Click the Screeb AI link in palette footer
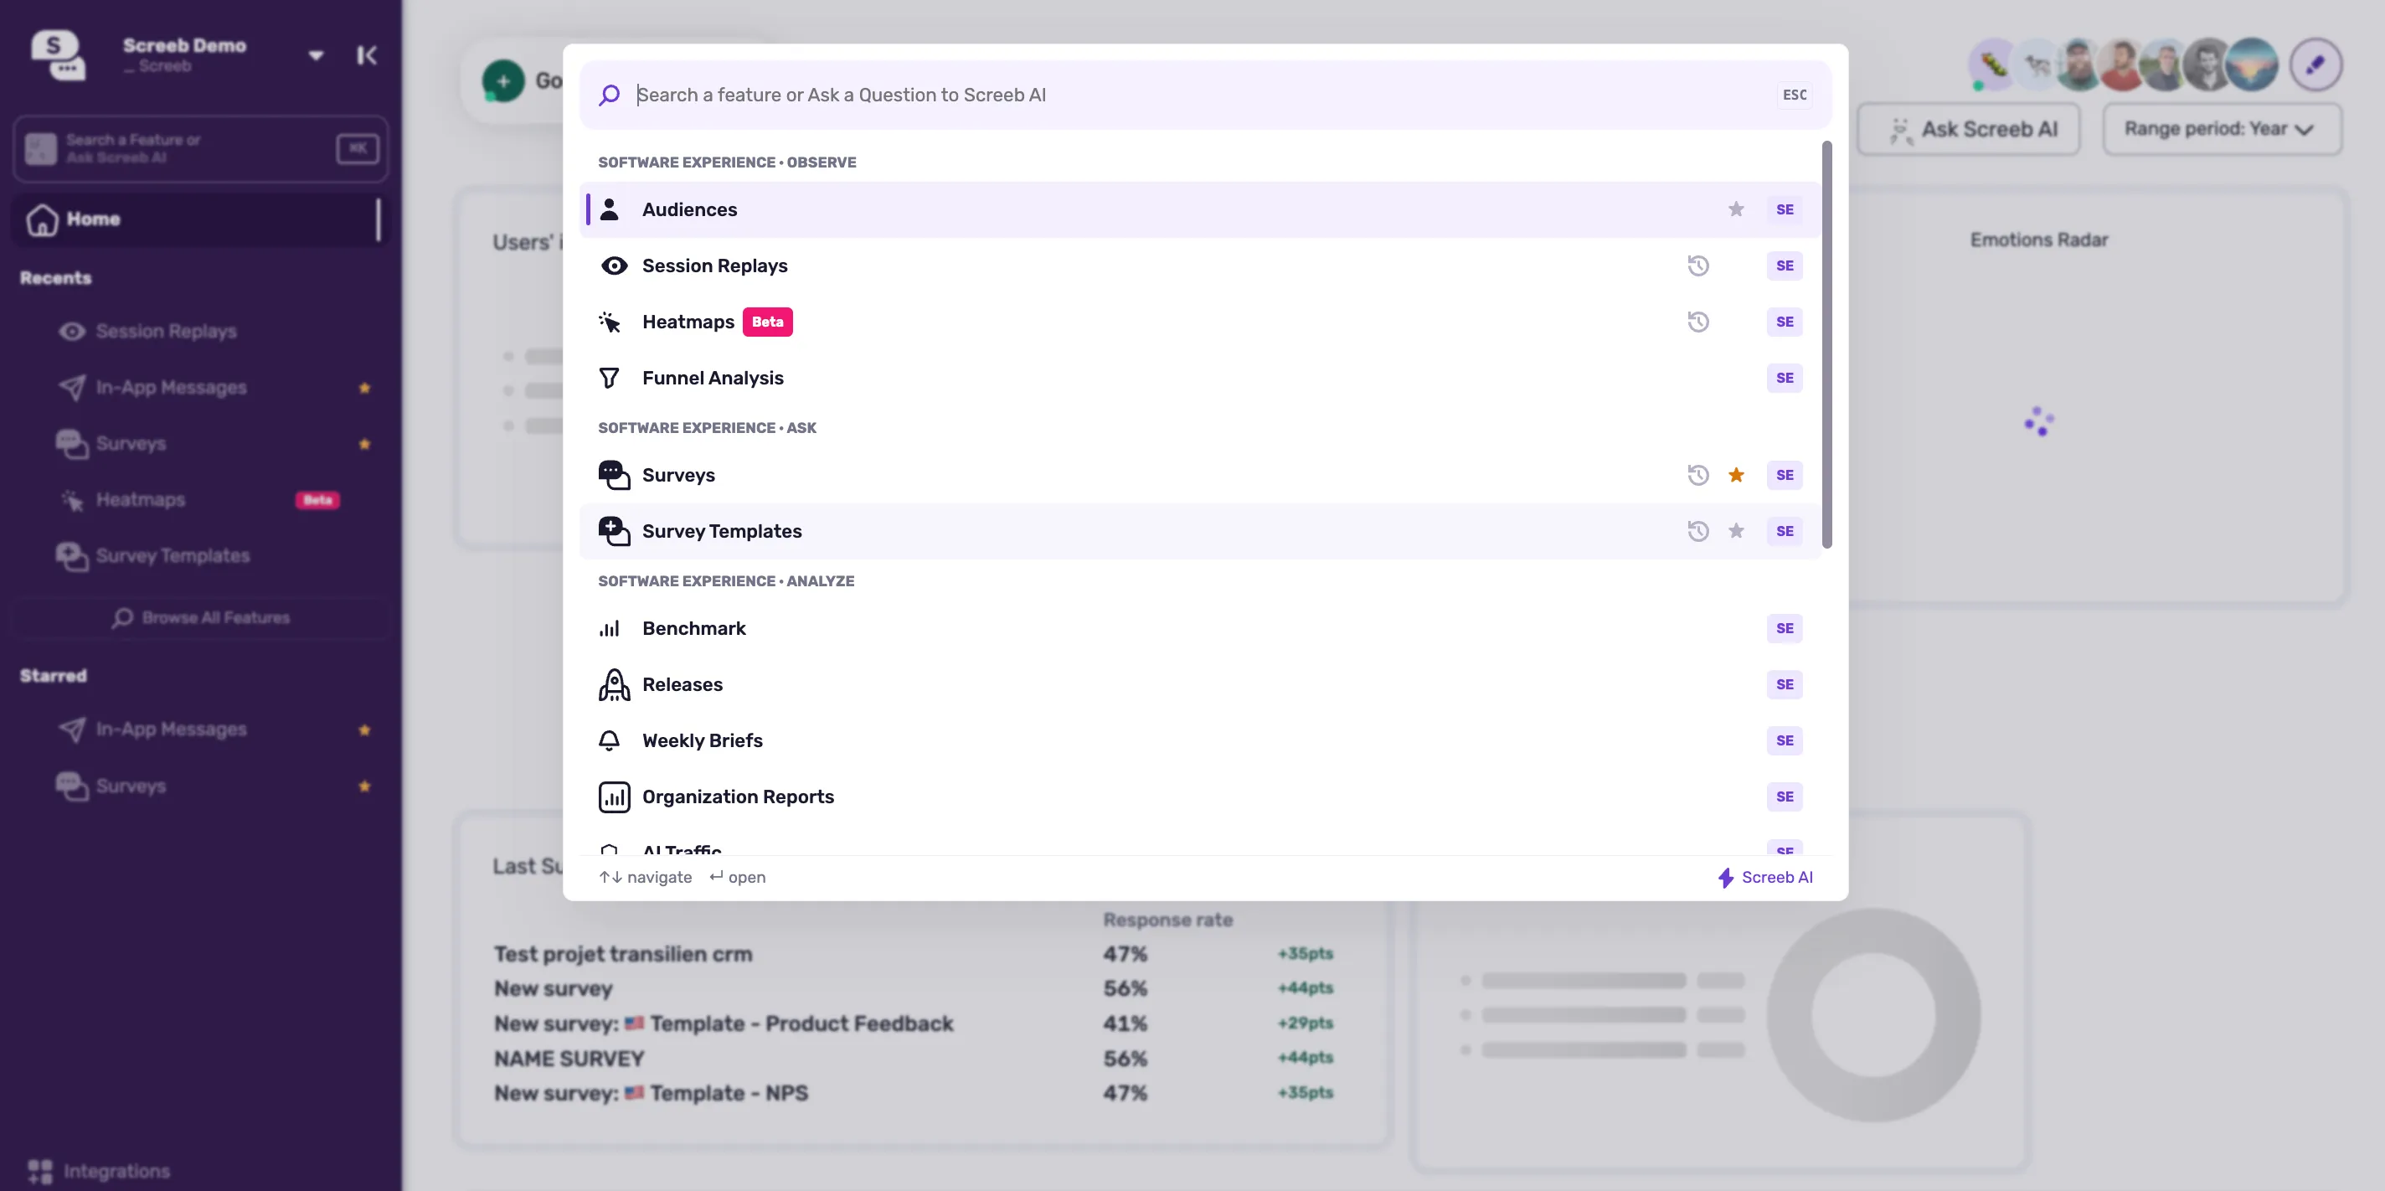The width and height of the screenshot is (2385, 1191). tap(1765, 878)
